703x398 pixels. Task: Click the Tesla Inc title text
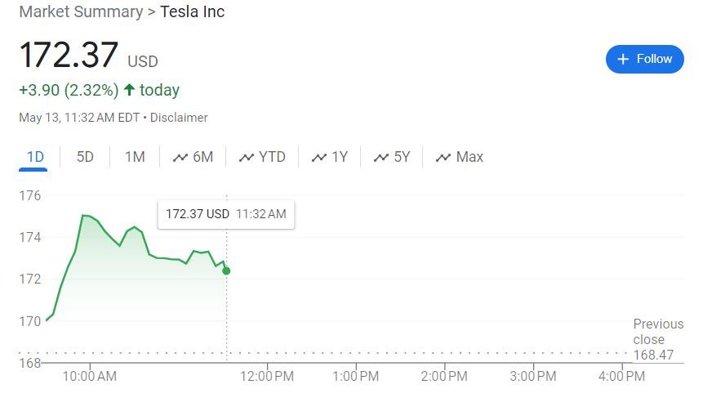[192, 12]
